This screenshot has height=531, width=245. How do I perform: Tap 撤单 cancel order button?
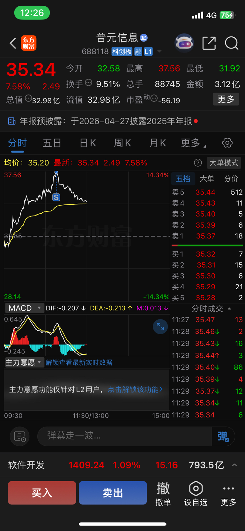[x=163, y=494]
